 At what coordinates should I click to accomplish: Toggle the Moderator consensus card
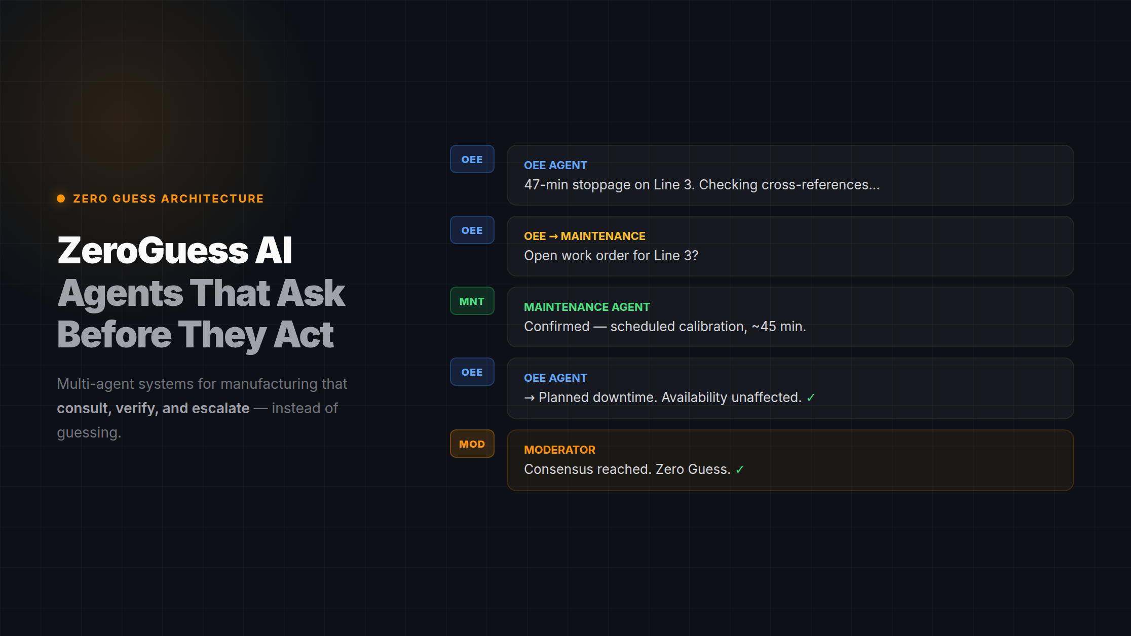789,460
